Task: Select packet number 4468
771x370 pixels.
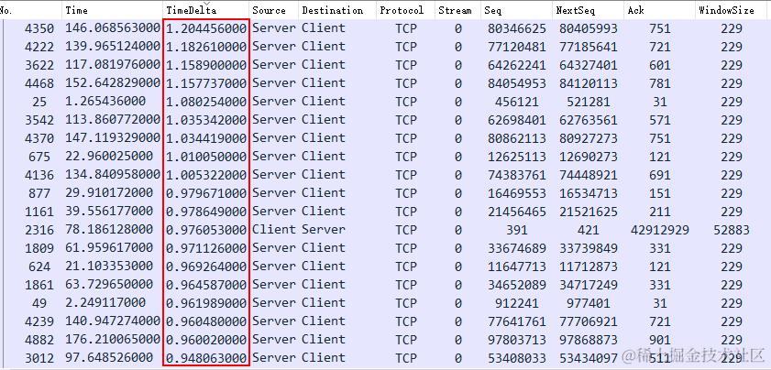Action: click(39, 83)
